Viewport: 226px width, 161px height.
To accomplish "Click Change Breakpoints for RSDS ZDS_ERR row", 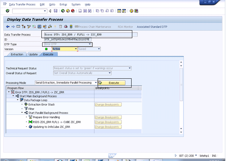I will click(x=108, y=122).
